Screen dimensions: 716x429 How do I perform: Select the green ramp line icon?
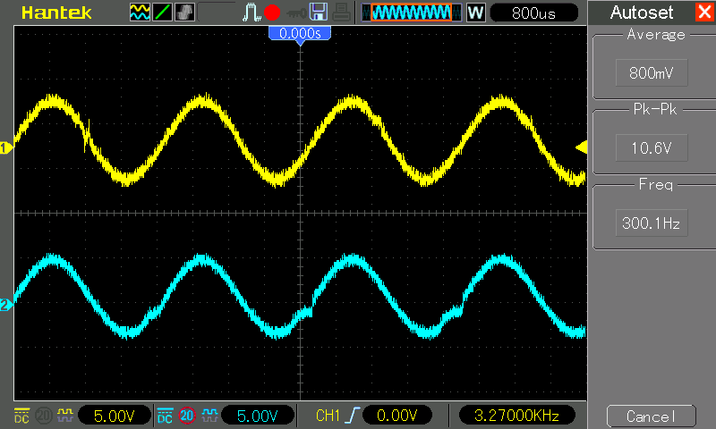[162, 13]
